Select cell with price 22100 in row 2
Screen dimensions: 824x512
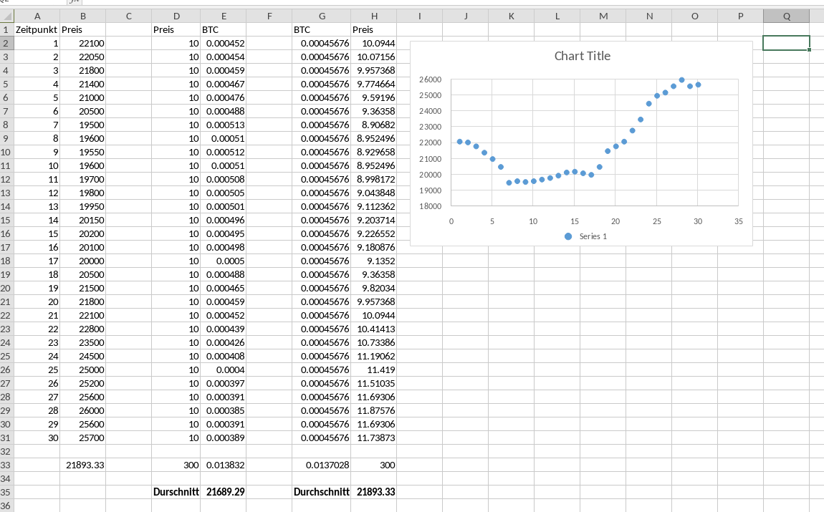pyautogui.click(x=83, y=43)
